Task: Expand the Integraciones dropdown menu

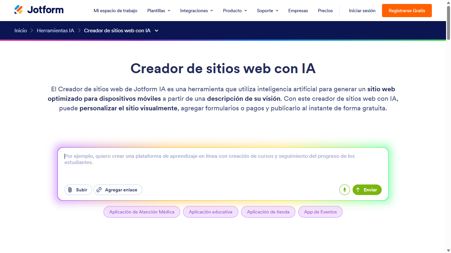Action: [x=197, y=11]
